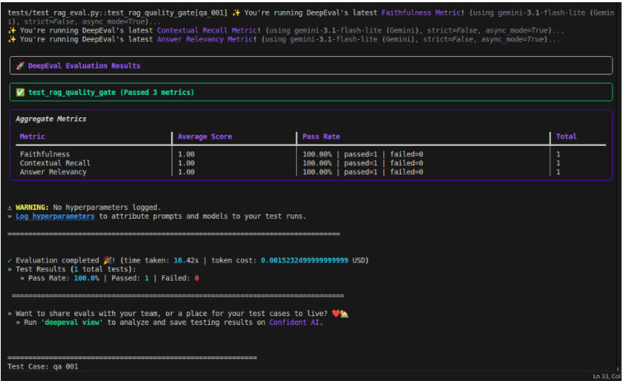Open the Log hyperparameters link
Image resolution: width=622 pixels, height=381 pixels.
point(55,217)
